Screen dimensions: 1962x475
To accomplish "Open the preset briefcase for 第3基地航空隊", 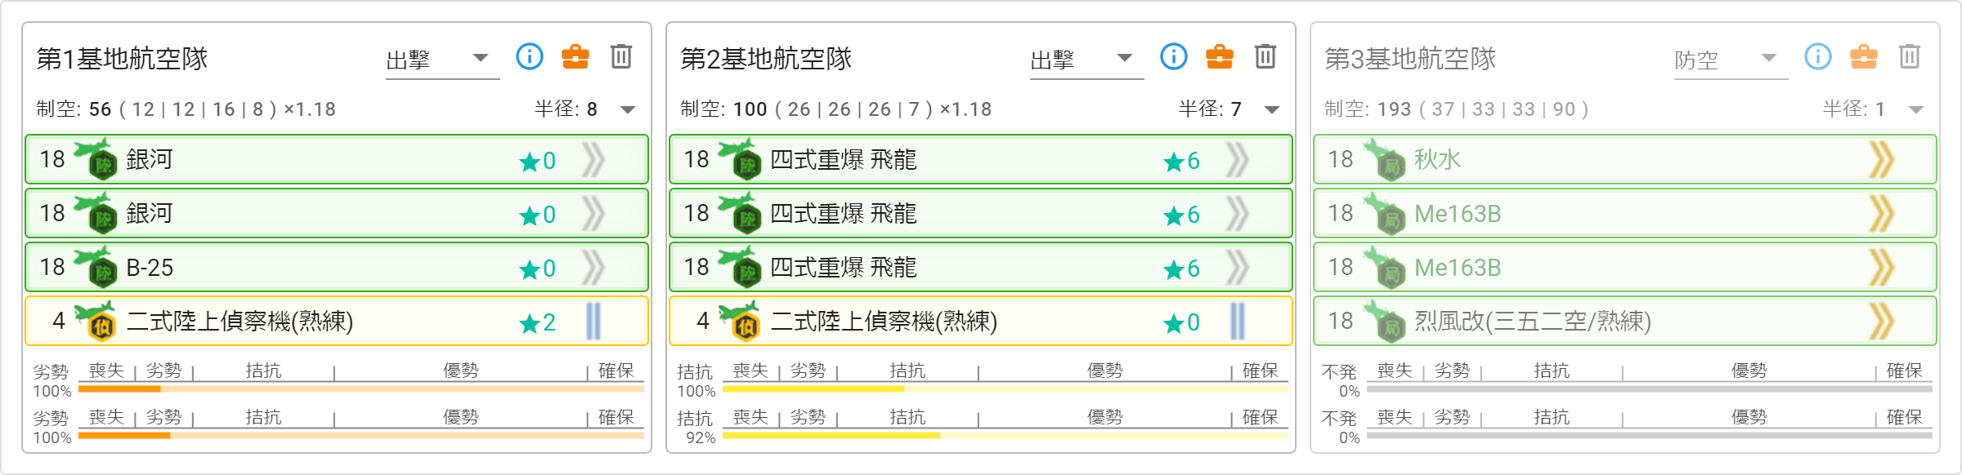I will [x=1864, y=57].
